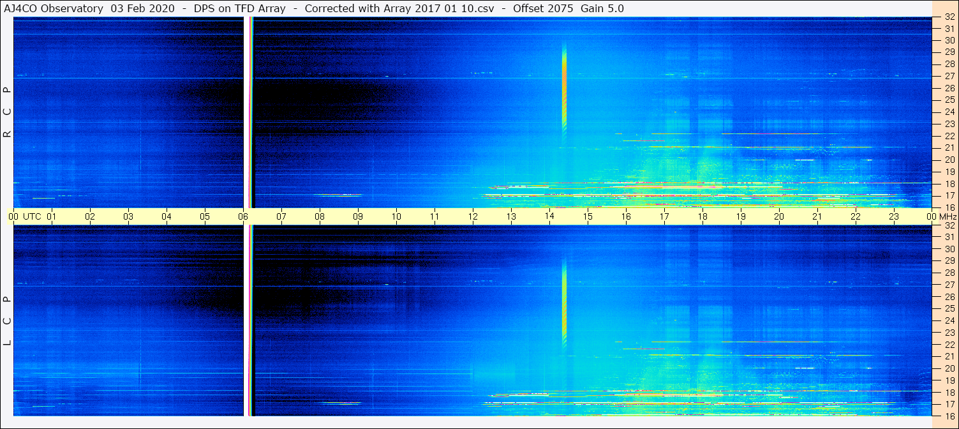
Task: Select the 11 hour mark on time axis
Action: (435, 216)
